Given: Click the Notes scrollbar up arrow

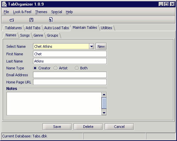Looking at the screenshot, I should click(x=104, y=95).
